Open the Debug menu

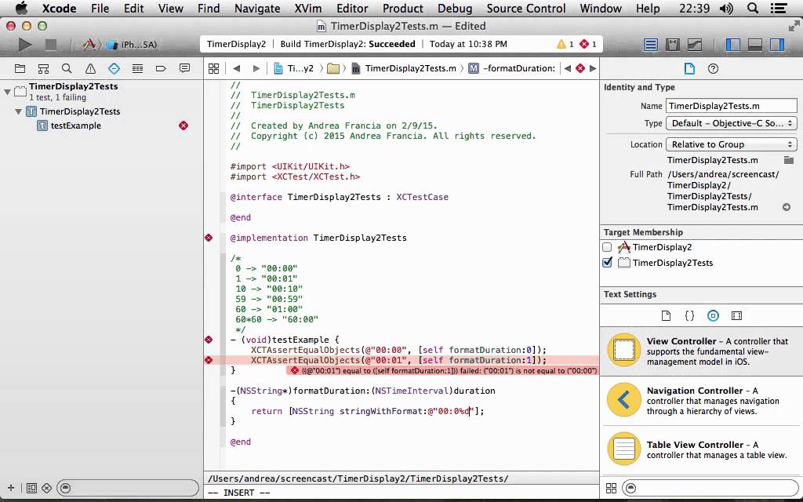[x=455, y=8]
